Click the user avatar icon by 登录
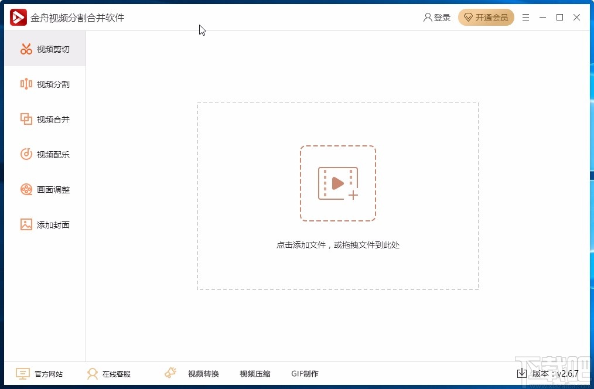Image resolution: width=594 pixels, height=389 pixels. point(427,18)
